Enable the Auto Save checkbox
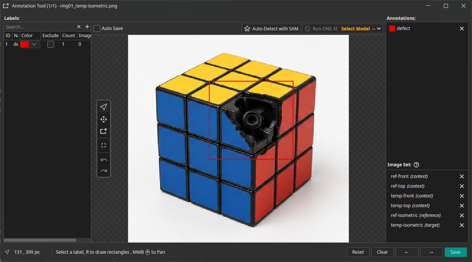This screenshot has width=472, height=262. pos(97,29)
